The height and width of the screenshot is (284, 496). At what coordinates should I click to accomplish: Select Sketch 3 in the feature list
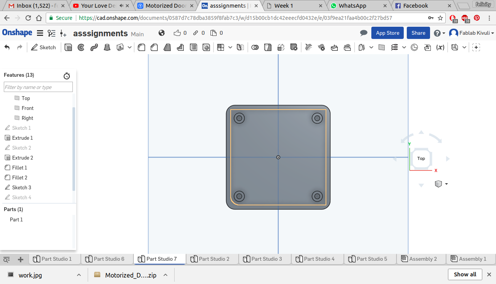[x=21, y=187]
